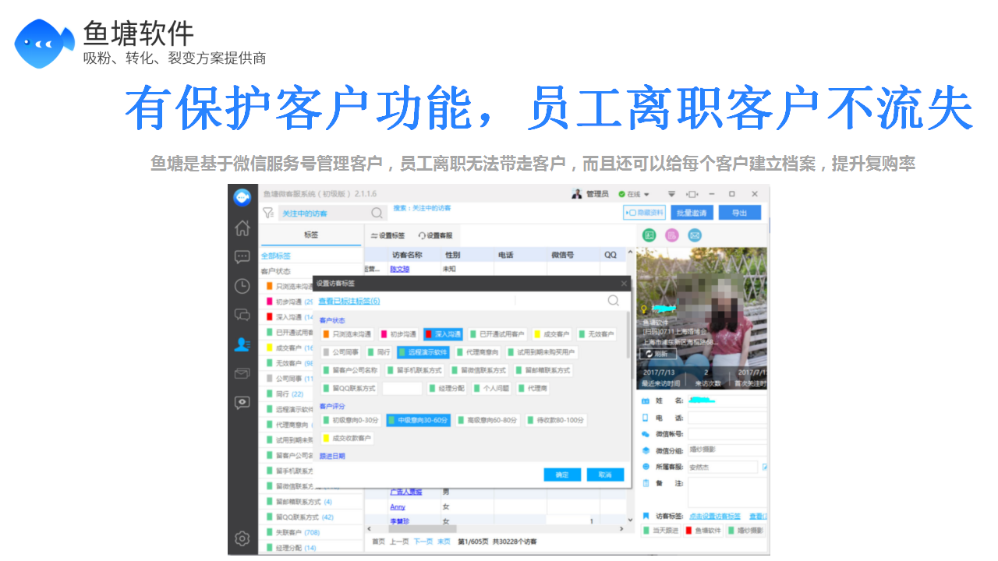The image size is (998, 561).
Task: Close the 设置访客标签 dialog
Action: click(x=624, y=284)
